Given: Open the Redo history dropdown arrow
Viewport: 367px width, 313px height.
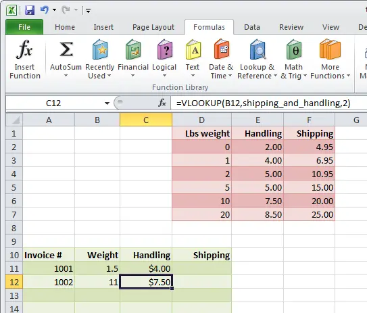Looking at the screenshot, I should [76, 10].
